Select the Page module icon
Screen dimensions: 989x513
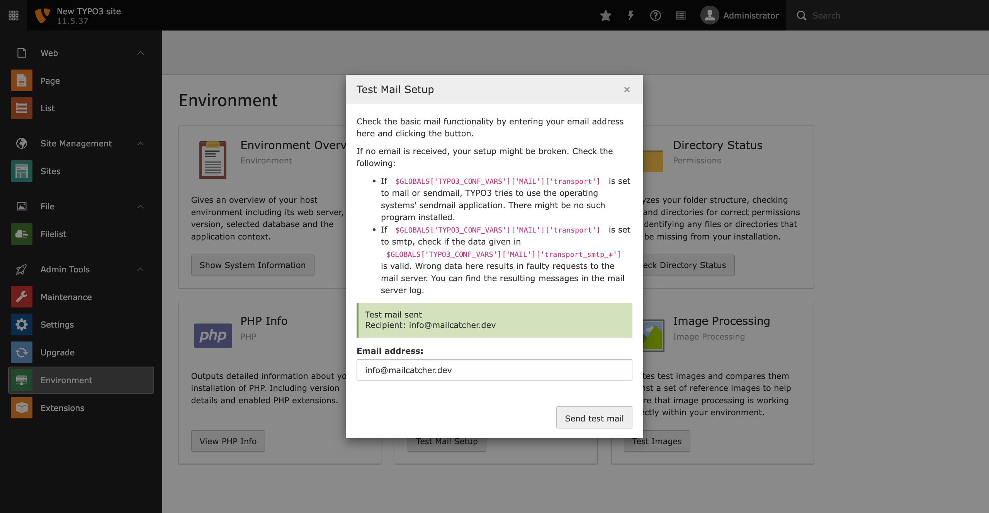[21, 80]
